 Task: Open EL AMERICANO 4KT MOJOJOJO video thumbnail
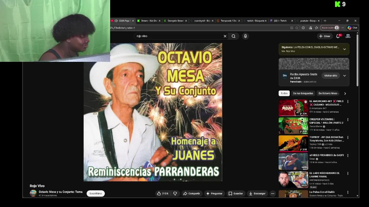[293, 108]
